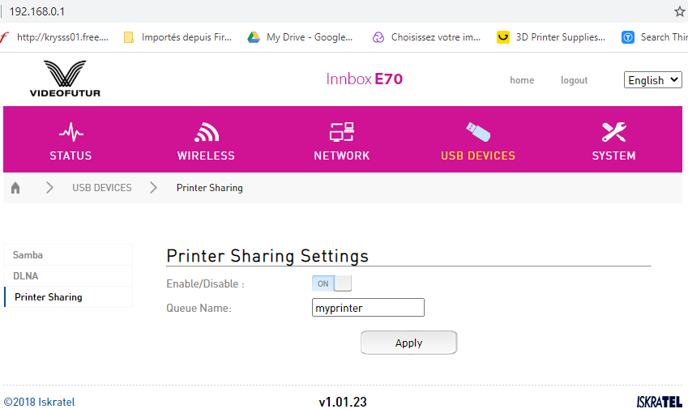Viewport: 688px width, 409px height.
Task: Click the Status heartbeat icon
Action: click(x=71, y=131)
